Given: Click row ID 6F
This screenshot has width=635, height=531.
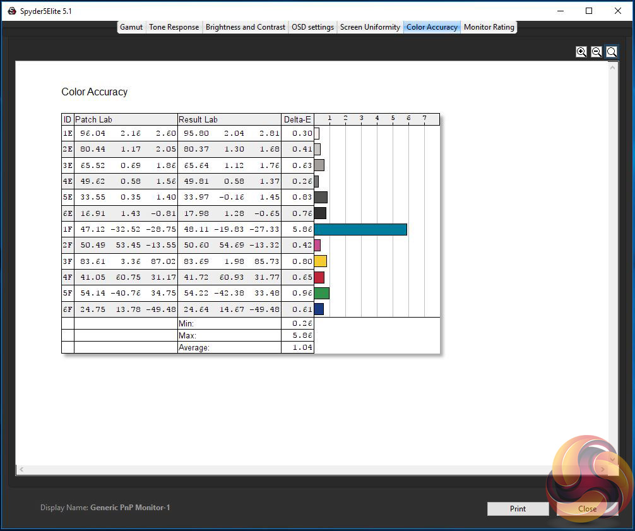Looking at the screenshot, I should pos(68,309).
